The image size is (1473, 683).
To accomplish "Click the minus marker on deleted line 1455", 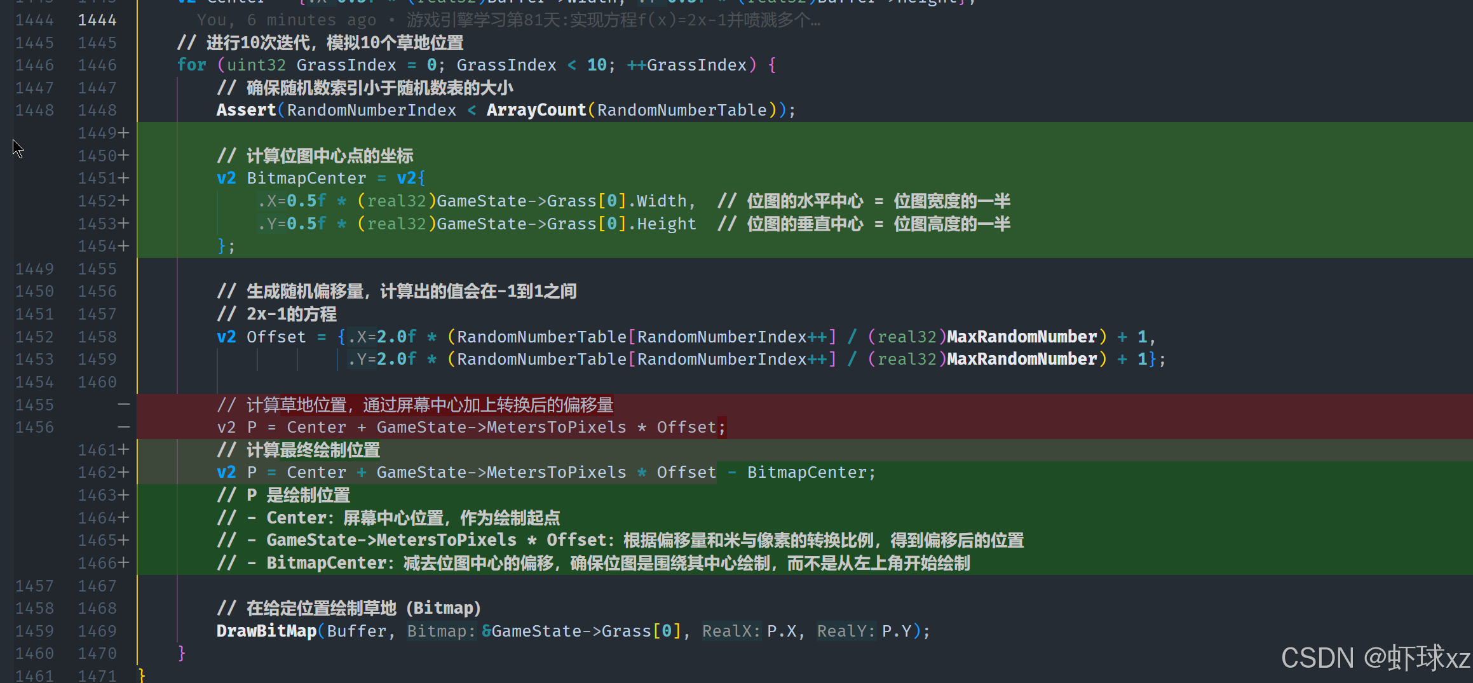I will pos(123,405).
